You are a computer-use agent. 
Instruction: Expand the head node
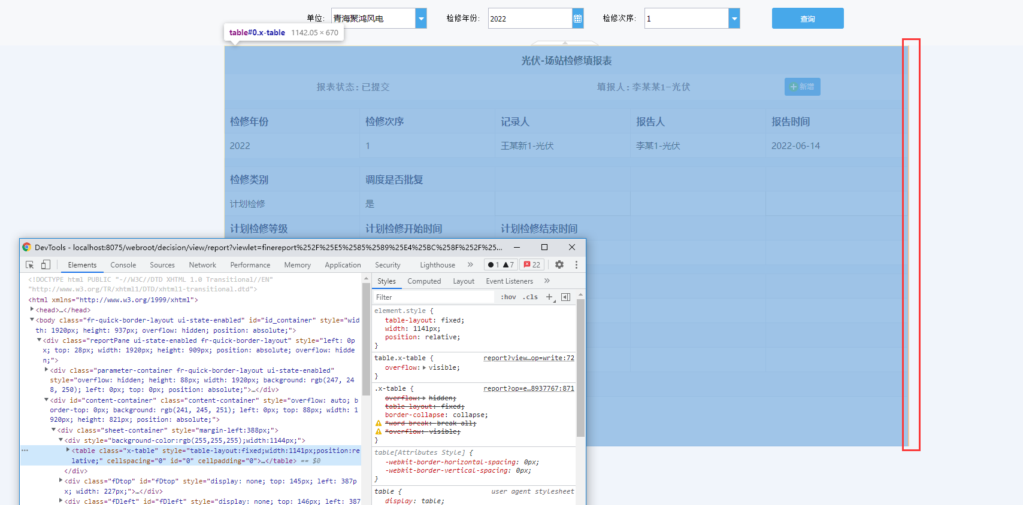pos(32,309)
